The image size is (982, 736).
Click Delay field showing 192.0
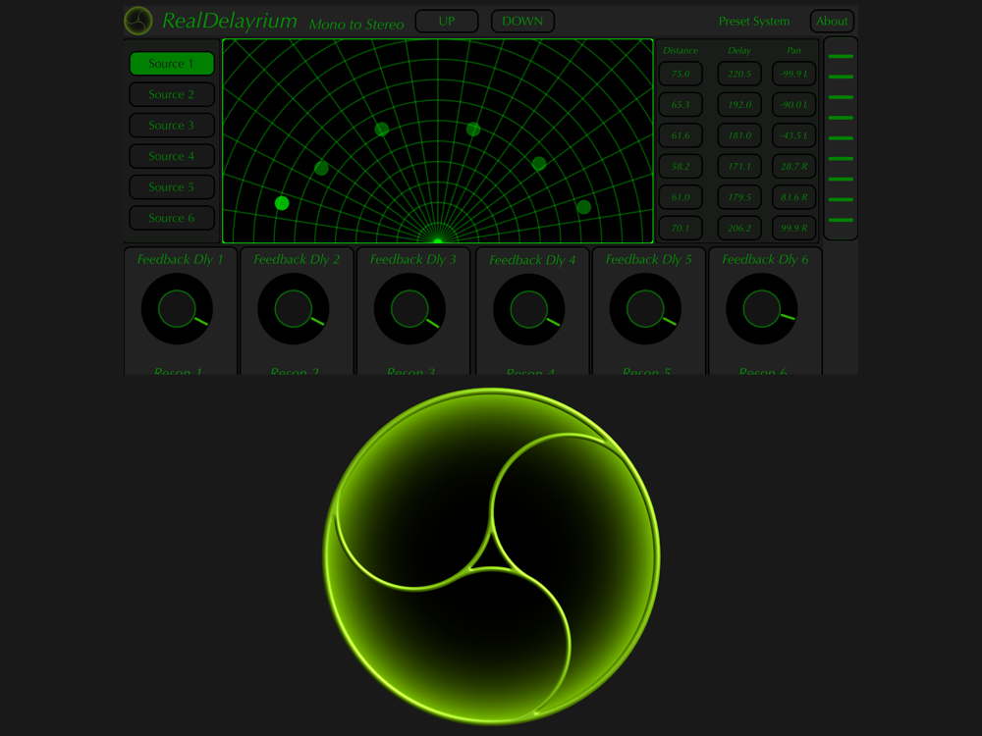point(739,105)
